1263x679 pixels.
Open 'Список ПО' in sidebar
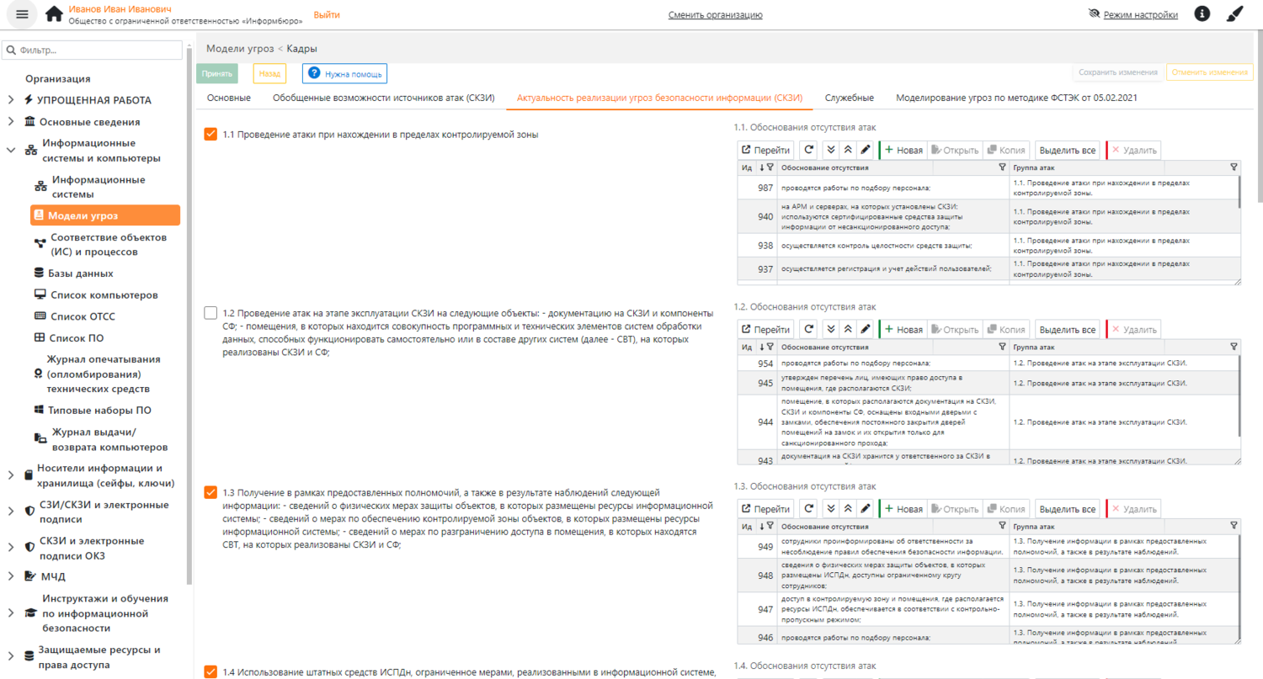(x=75, y=337)
